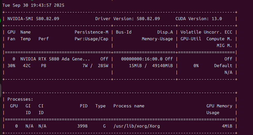
Task: Click the process type 'G'
Action: (104, 126)
